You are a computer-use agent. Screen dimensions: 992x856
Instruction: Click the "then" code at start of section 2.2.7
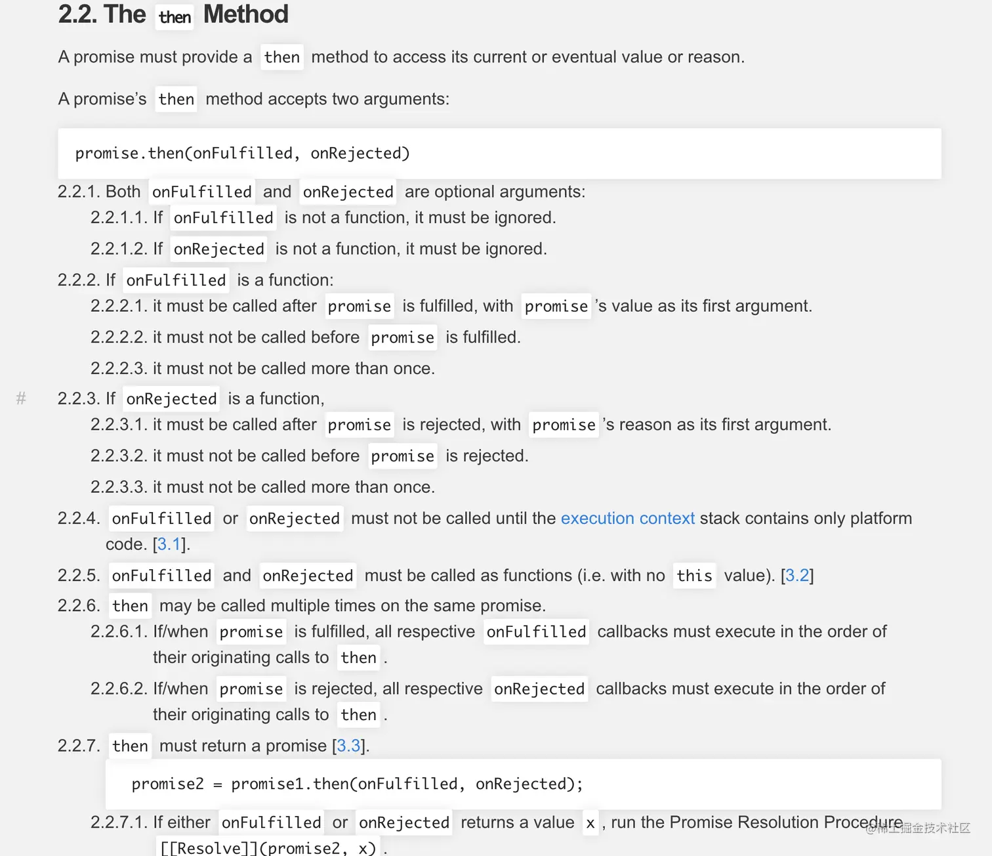130,746
